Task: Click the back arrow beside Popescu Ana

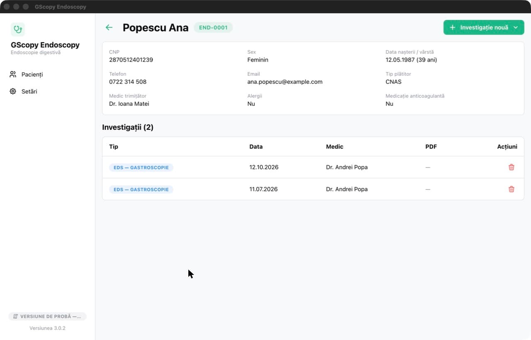Action: tap(109, 27)
